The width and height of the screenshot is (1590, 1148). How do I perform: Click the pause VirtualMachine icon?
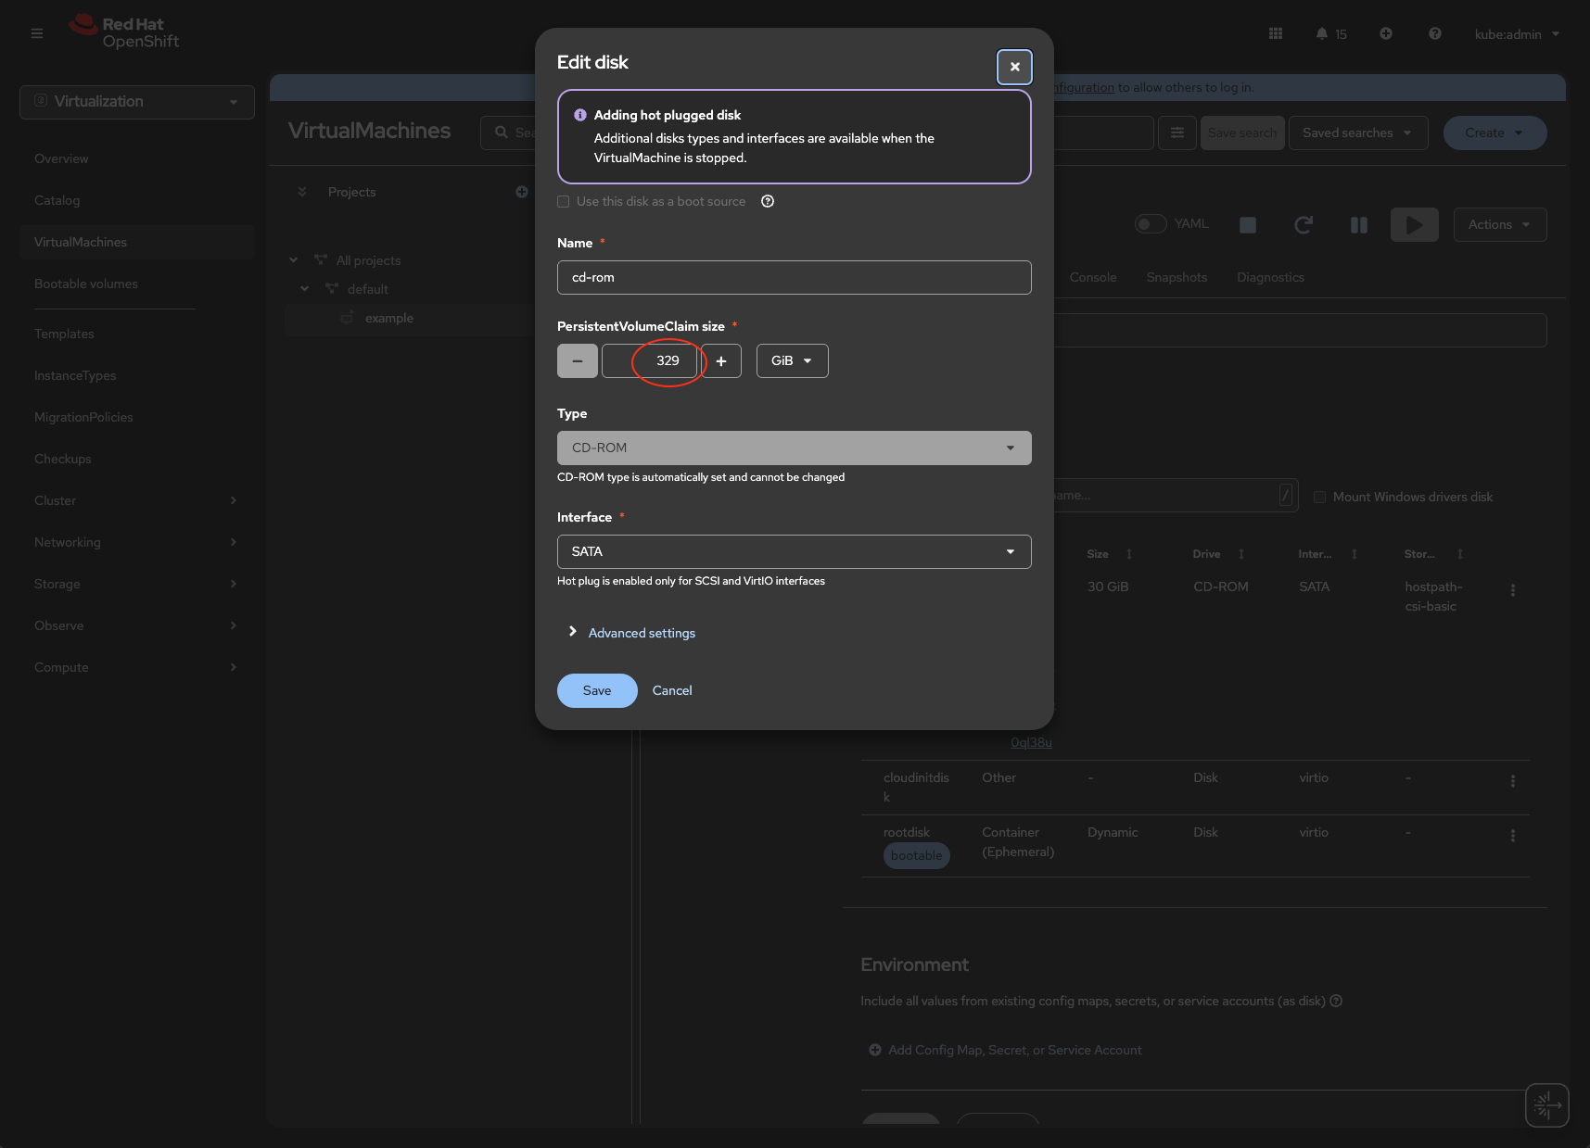click(x=1358, y=225)
